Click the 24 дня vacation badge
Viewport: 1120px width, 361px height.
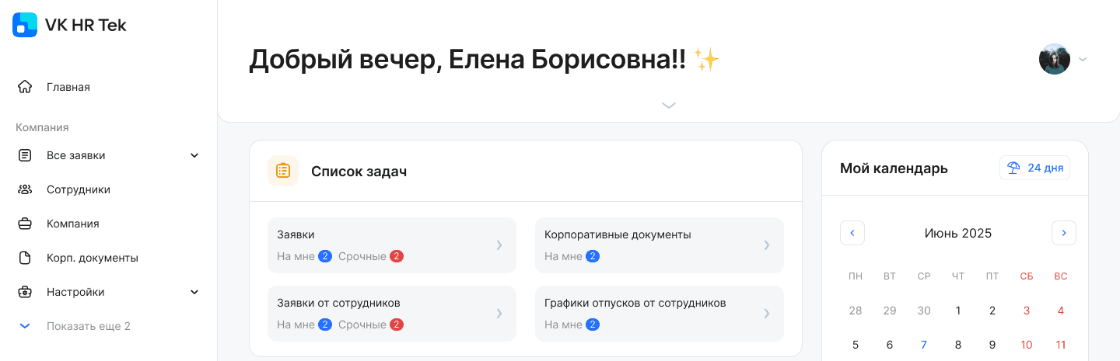(1034, 168)
